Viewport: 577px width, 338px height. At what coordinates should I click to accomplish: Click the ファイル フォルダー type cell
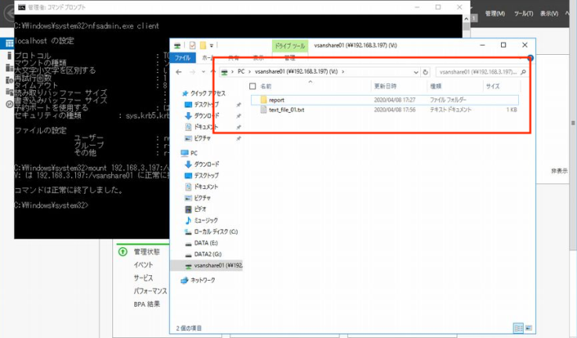point(448,100)
